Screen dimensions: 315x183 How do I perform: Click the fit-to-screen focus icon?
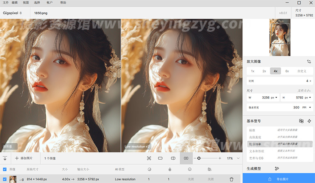[149, 158]
